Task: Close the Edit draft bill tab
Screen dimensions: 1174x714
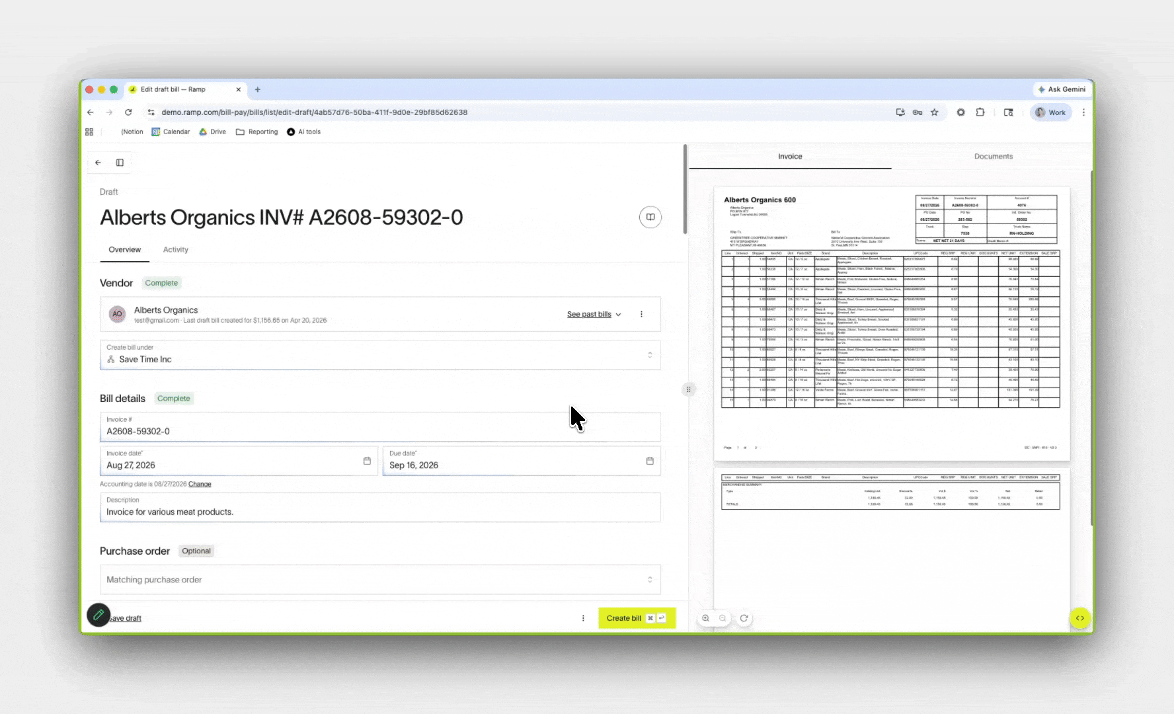Action: (x=239, y=89)
